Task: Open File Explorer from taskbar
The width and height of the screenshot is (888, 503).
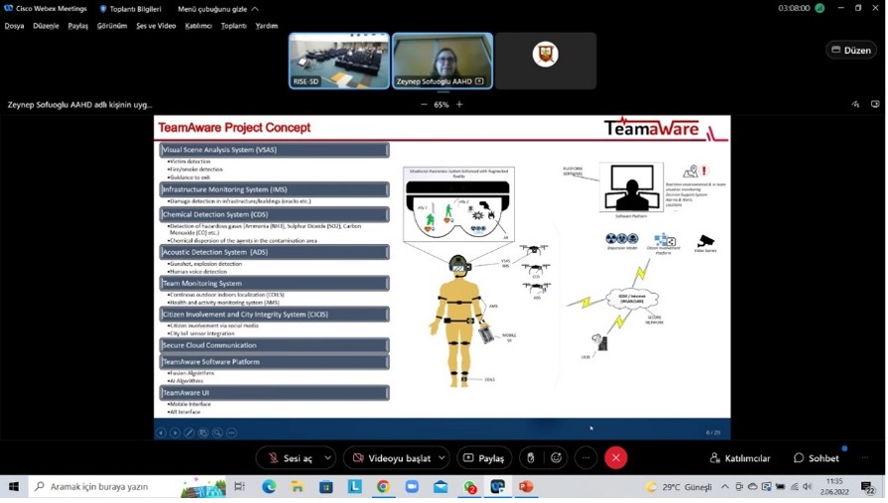Action: (297, 486)
